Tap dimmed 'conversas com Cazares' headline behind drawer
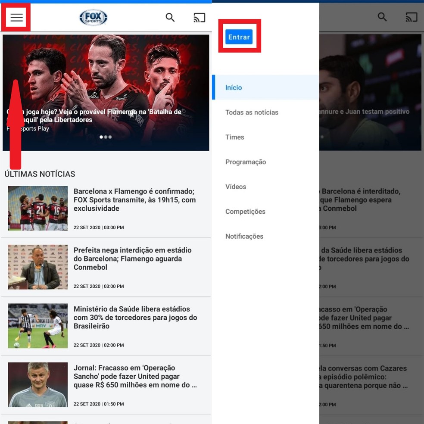This screenshot has height=424, width=424. click(363, 377)
